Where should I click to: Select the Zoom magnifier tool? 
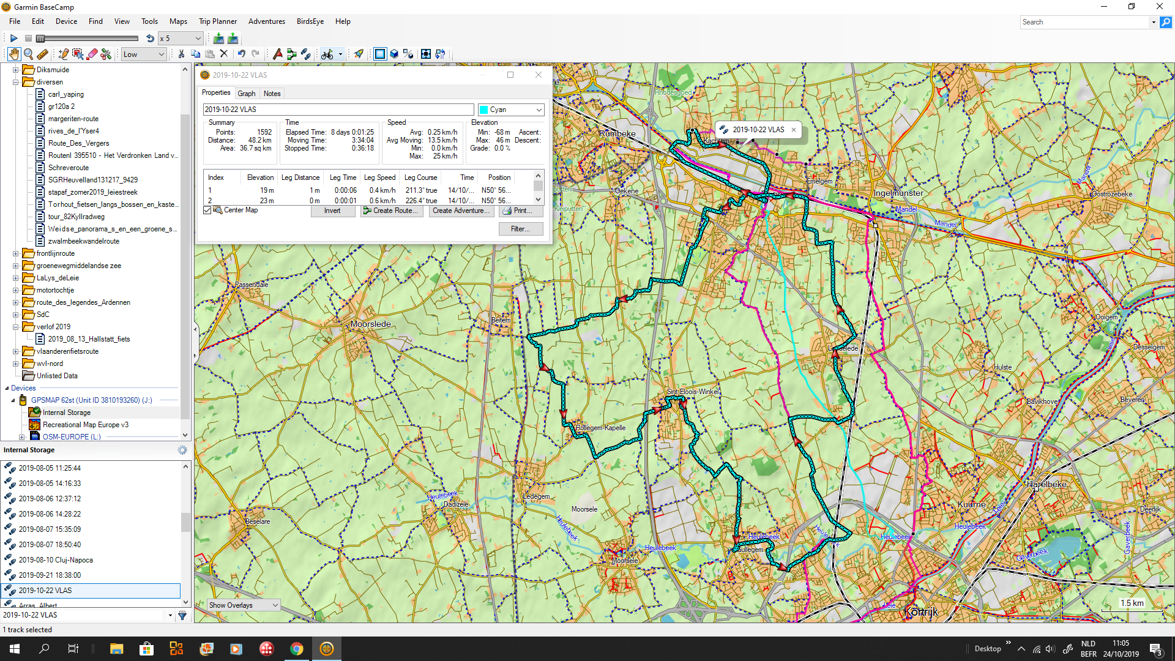coord(28,54)
